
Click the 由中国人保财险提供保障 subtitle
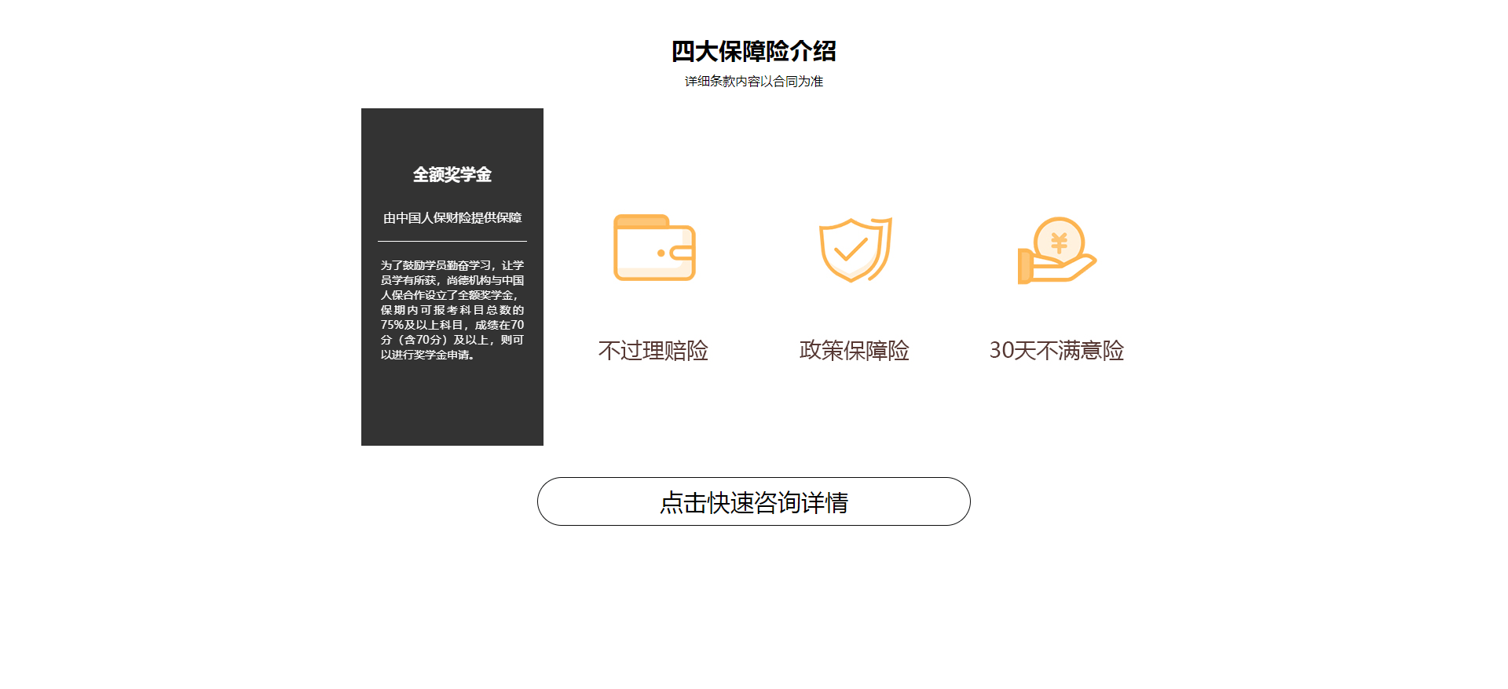tap(452, 217)
